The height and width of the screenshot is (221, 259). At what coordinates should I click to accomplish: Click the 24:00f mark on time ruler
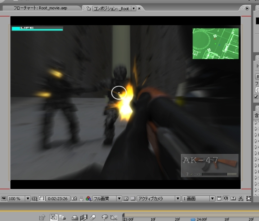tap(202, 219)
